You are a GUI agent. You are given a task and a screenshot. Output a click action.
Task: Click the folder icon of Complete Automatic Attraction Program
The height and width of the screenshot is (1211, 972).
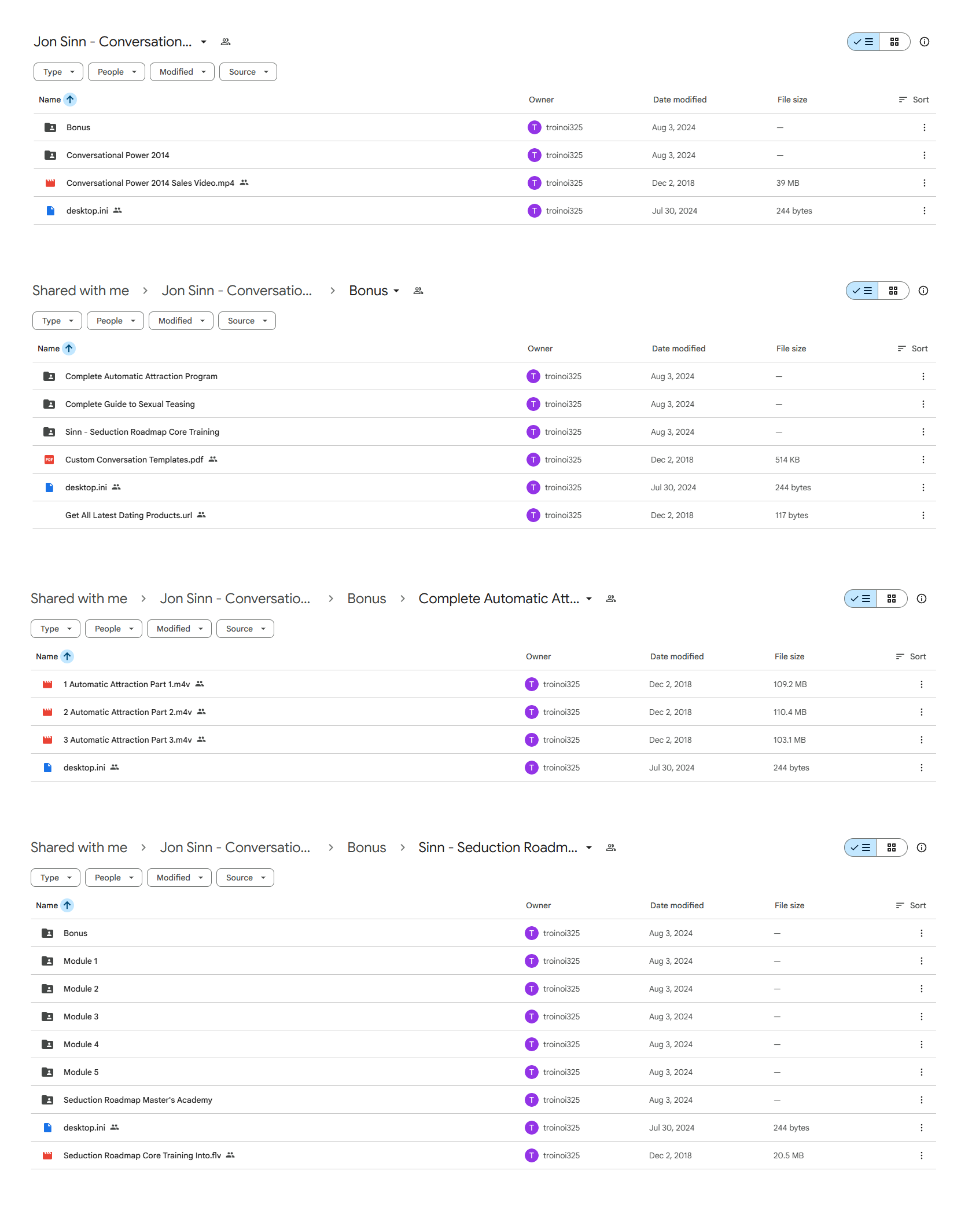click(x=49, y=376)
